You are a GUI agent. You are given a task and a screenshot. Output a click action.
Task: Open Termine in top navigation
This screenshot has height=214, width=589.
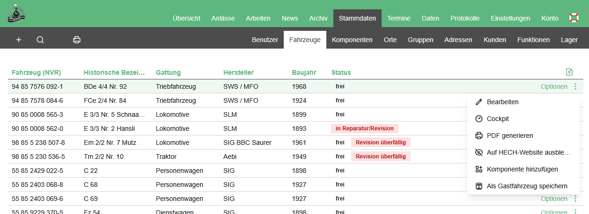click(x=399, y=18)
